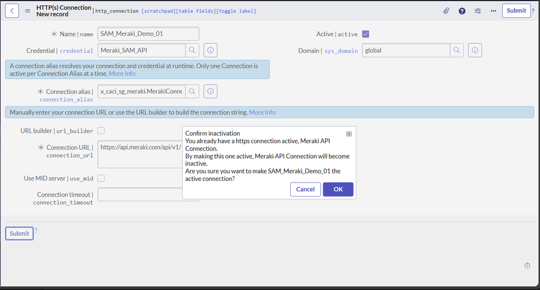540x290 pixels.
Task: Click the scratchpad link in header
Action: 158,11
